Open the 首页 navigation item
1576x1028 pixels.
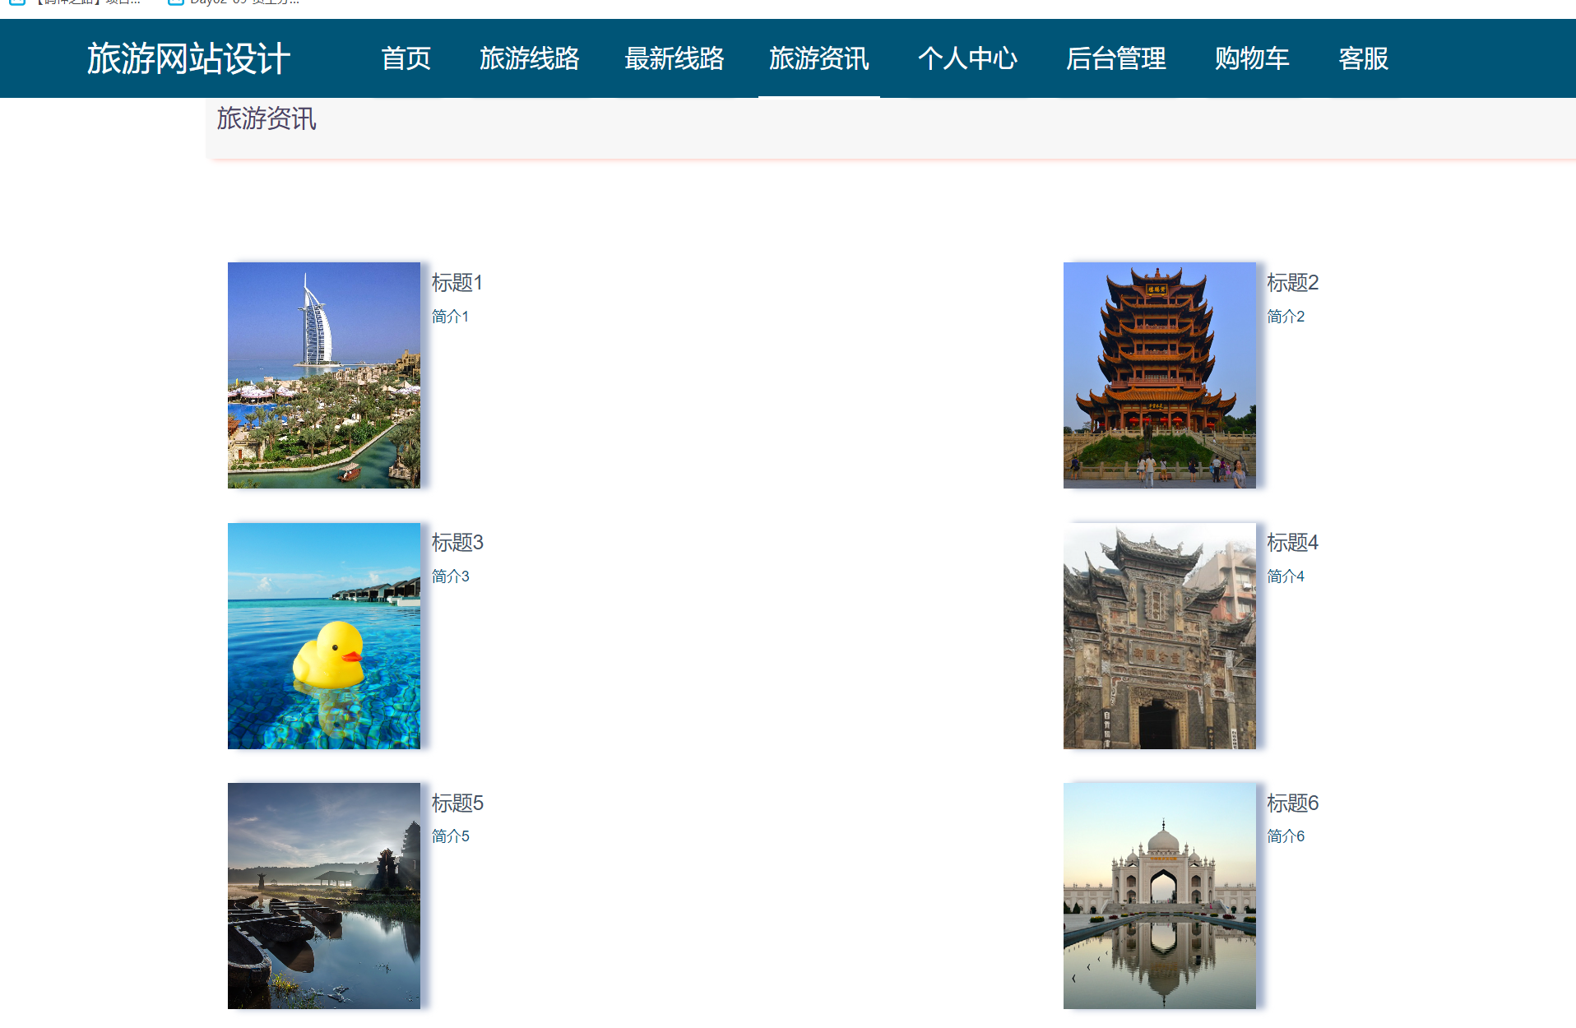tap(406, 59)
